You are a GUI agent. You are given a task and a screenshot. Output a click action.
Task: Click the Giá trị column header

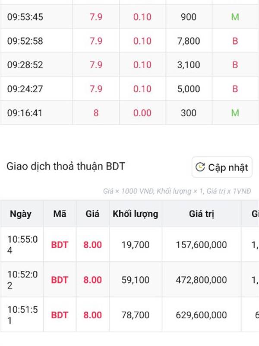tap(202, 214)
